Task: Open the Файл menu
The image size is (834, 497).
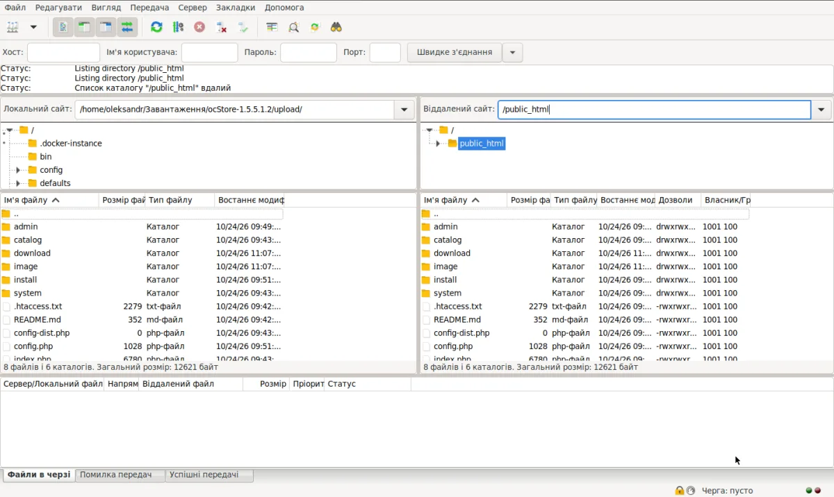Action: coord(15,8)
